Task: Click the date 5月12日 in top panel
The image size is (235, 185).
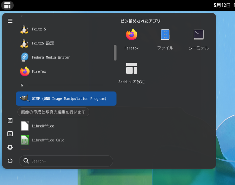Action: coord(222,5)
